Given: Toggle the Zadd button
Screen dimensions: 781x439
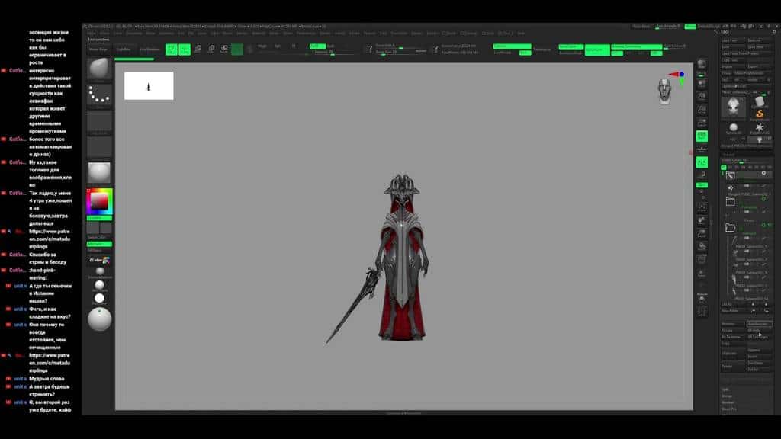Looking at the screenshot, I should [x=318, y=46].
